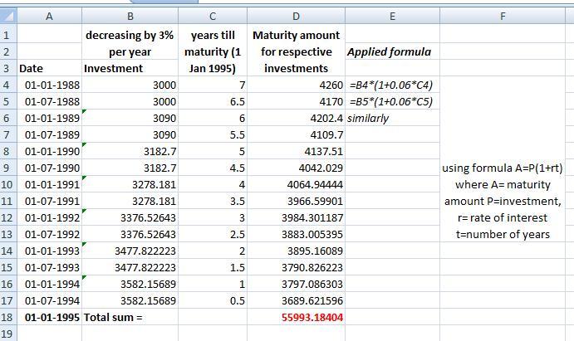Select maturity amount 4042.029
The image size is (574, 341).
click(297, 168)
